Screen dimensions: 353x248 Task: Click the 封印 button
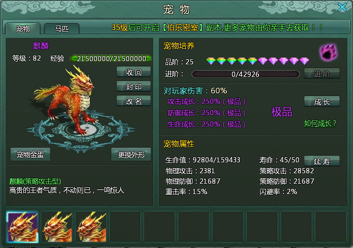click(134, 87)
